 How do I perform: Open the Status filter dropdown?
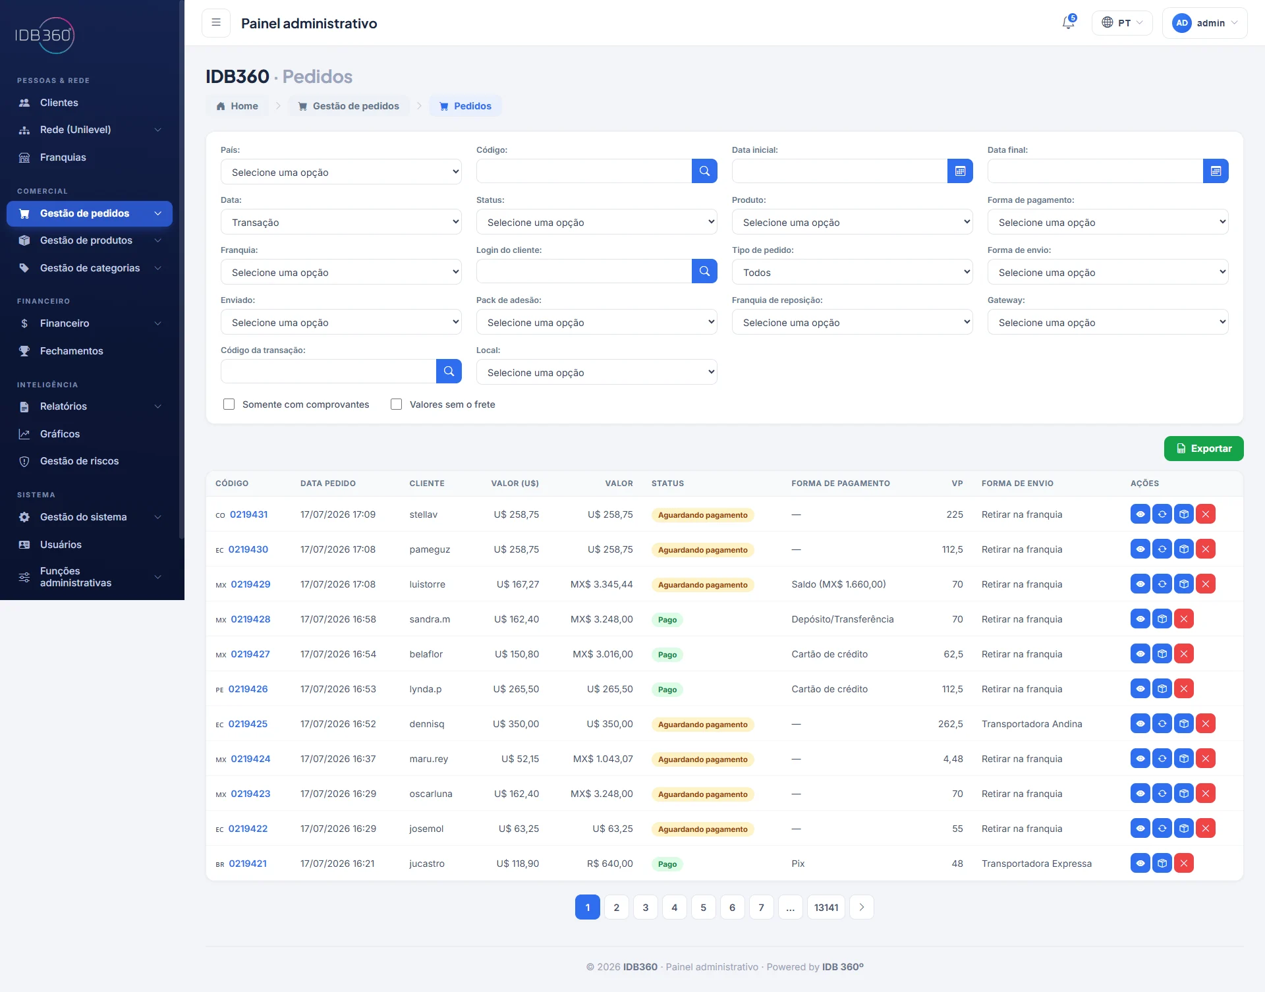pos(597,222)
